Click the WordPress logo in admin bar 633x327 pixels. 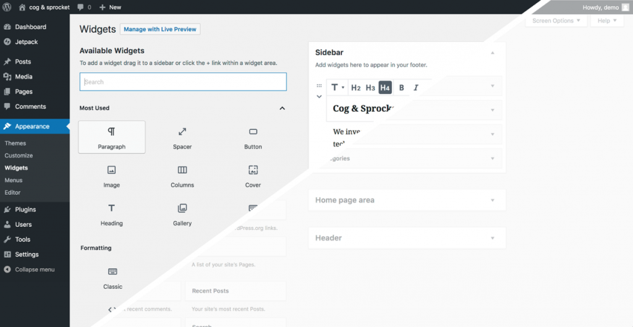[7, 7]
